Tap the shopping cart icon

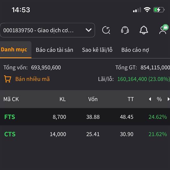[8, 79]
